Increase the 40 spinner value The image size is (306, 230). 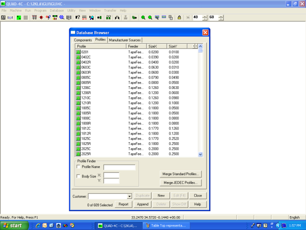[205, 16]
